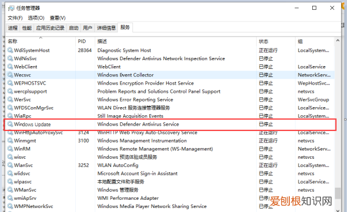Click the gear icon beside WinHttpAutoProxySvc

point(10,133)
